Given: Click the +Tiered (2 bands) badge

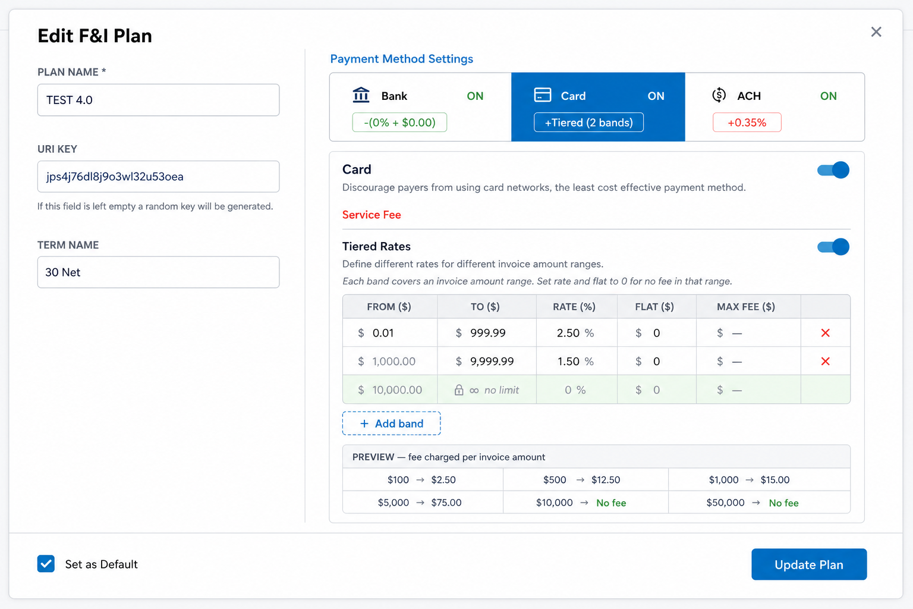Looking at the screenshot, I should pyautogui.click(x=588, y=123).
